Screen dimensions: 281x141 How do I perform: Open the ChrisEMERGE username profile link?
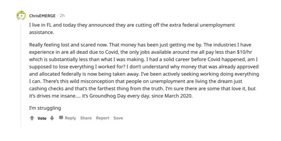(x=42, y=16)
